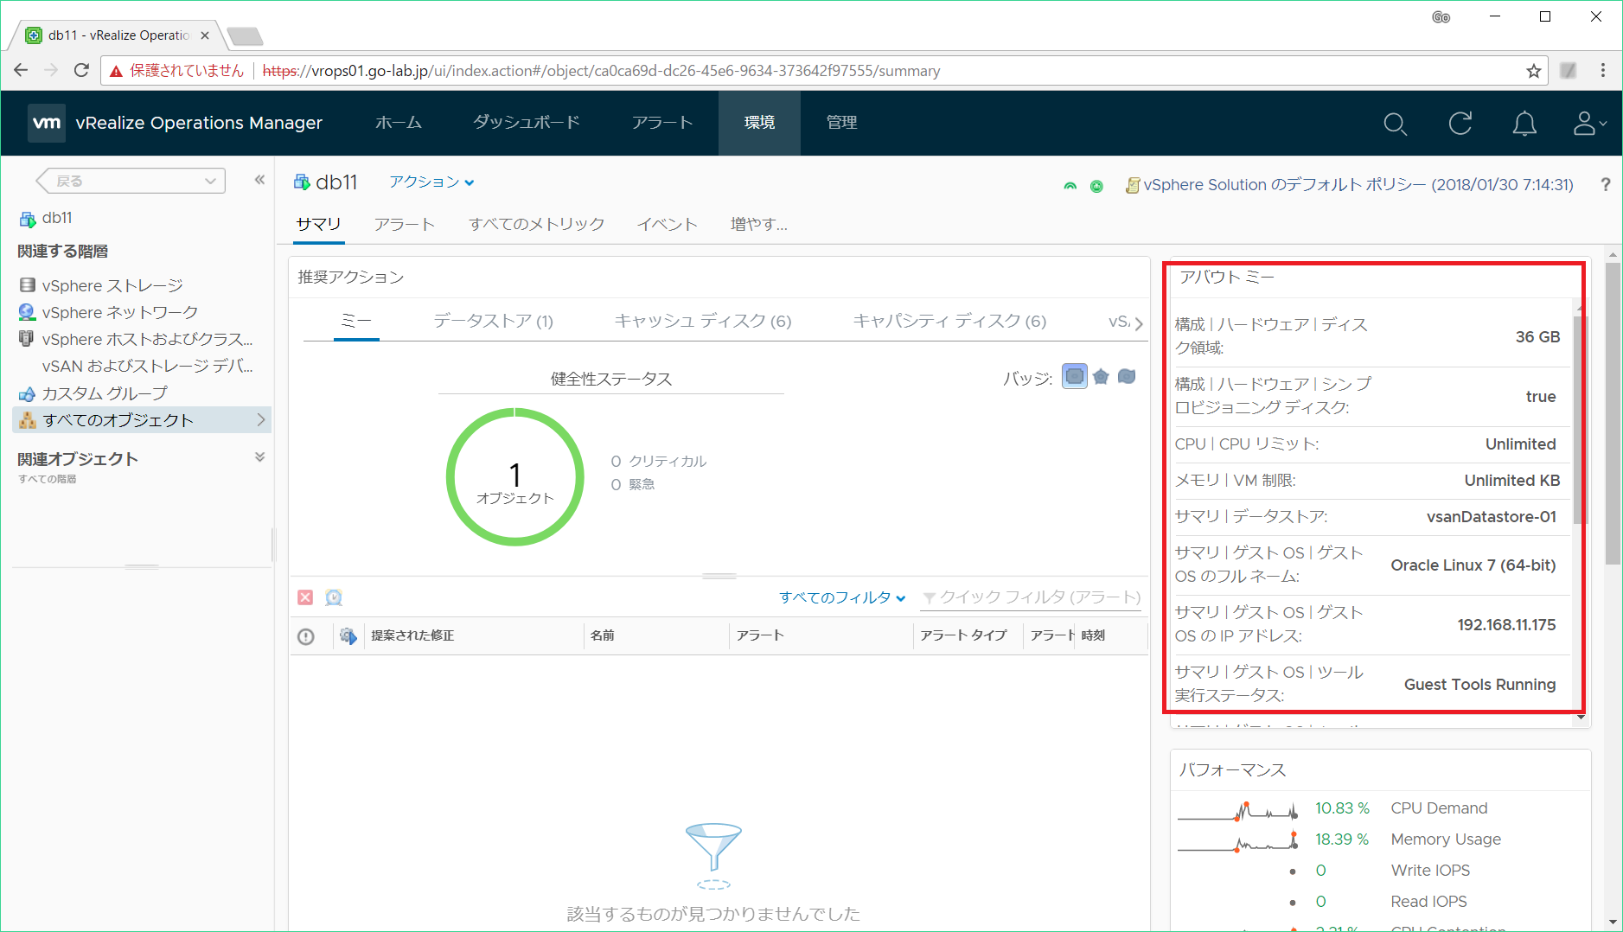Viewport: 1623px width, 932px height.
Task: Click the refresh icon in top navigation bar
Action: pos(1460,124)
